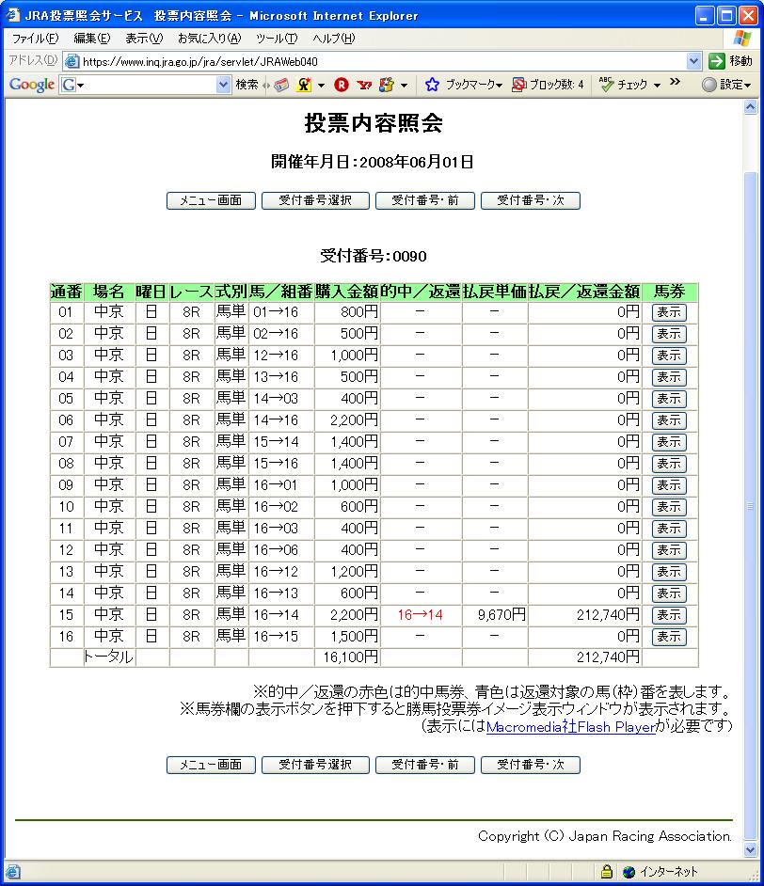Click 表示 button for winning row 15
The image size is (764, 886).
pos(669,615)
